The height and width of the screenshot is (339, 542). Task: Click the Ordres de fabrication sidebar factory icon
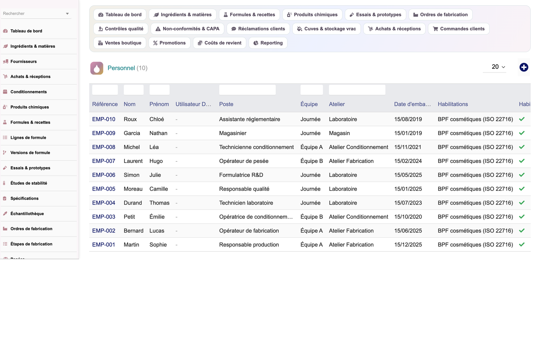(x=5, y=229)
